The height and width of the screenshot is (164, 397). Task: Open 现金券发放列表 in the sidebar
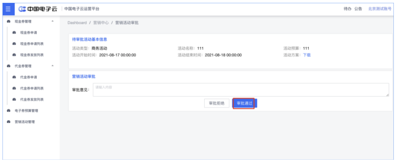[x=31, y=55]
